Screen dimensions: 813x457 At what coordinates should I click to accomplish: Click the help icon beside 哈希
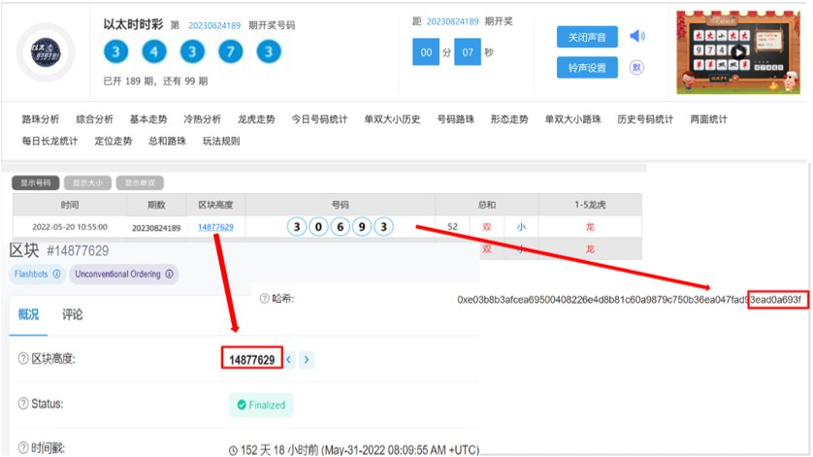pyautogui.click(x=264, y=299)
